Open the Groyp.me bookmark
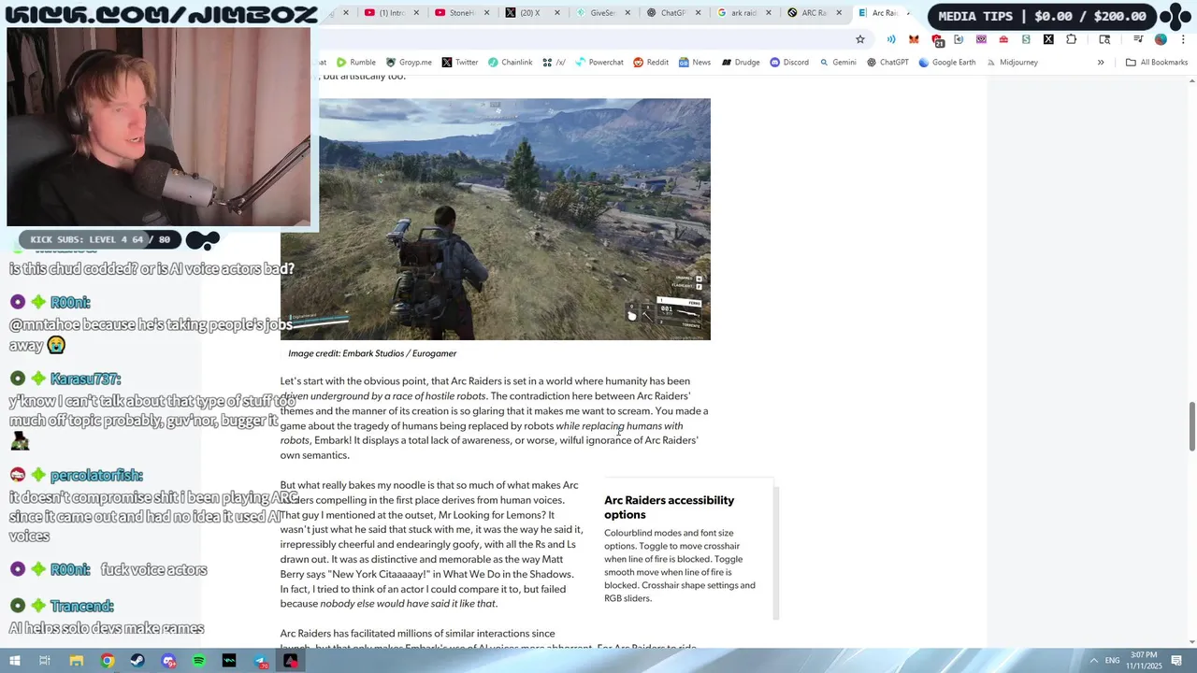 [x=409, y=63]
